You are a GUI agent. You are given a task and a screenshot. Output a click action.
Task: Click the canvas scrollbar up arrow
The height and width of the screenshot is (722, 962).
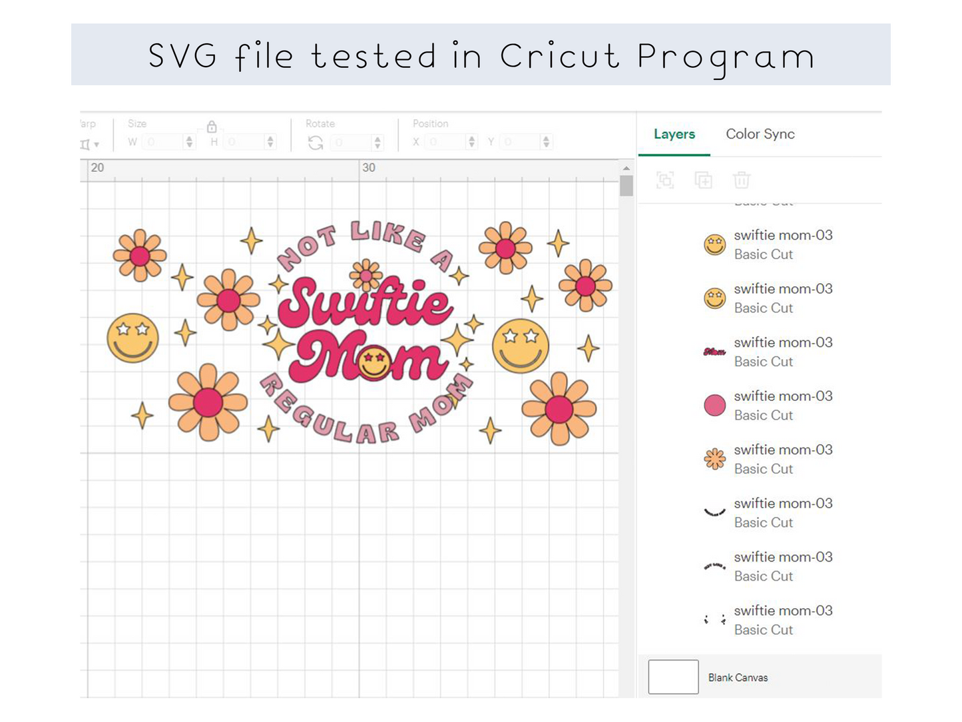coord(626,169)
